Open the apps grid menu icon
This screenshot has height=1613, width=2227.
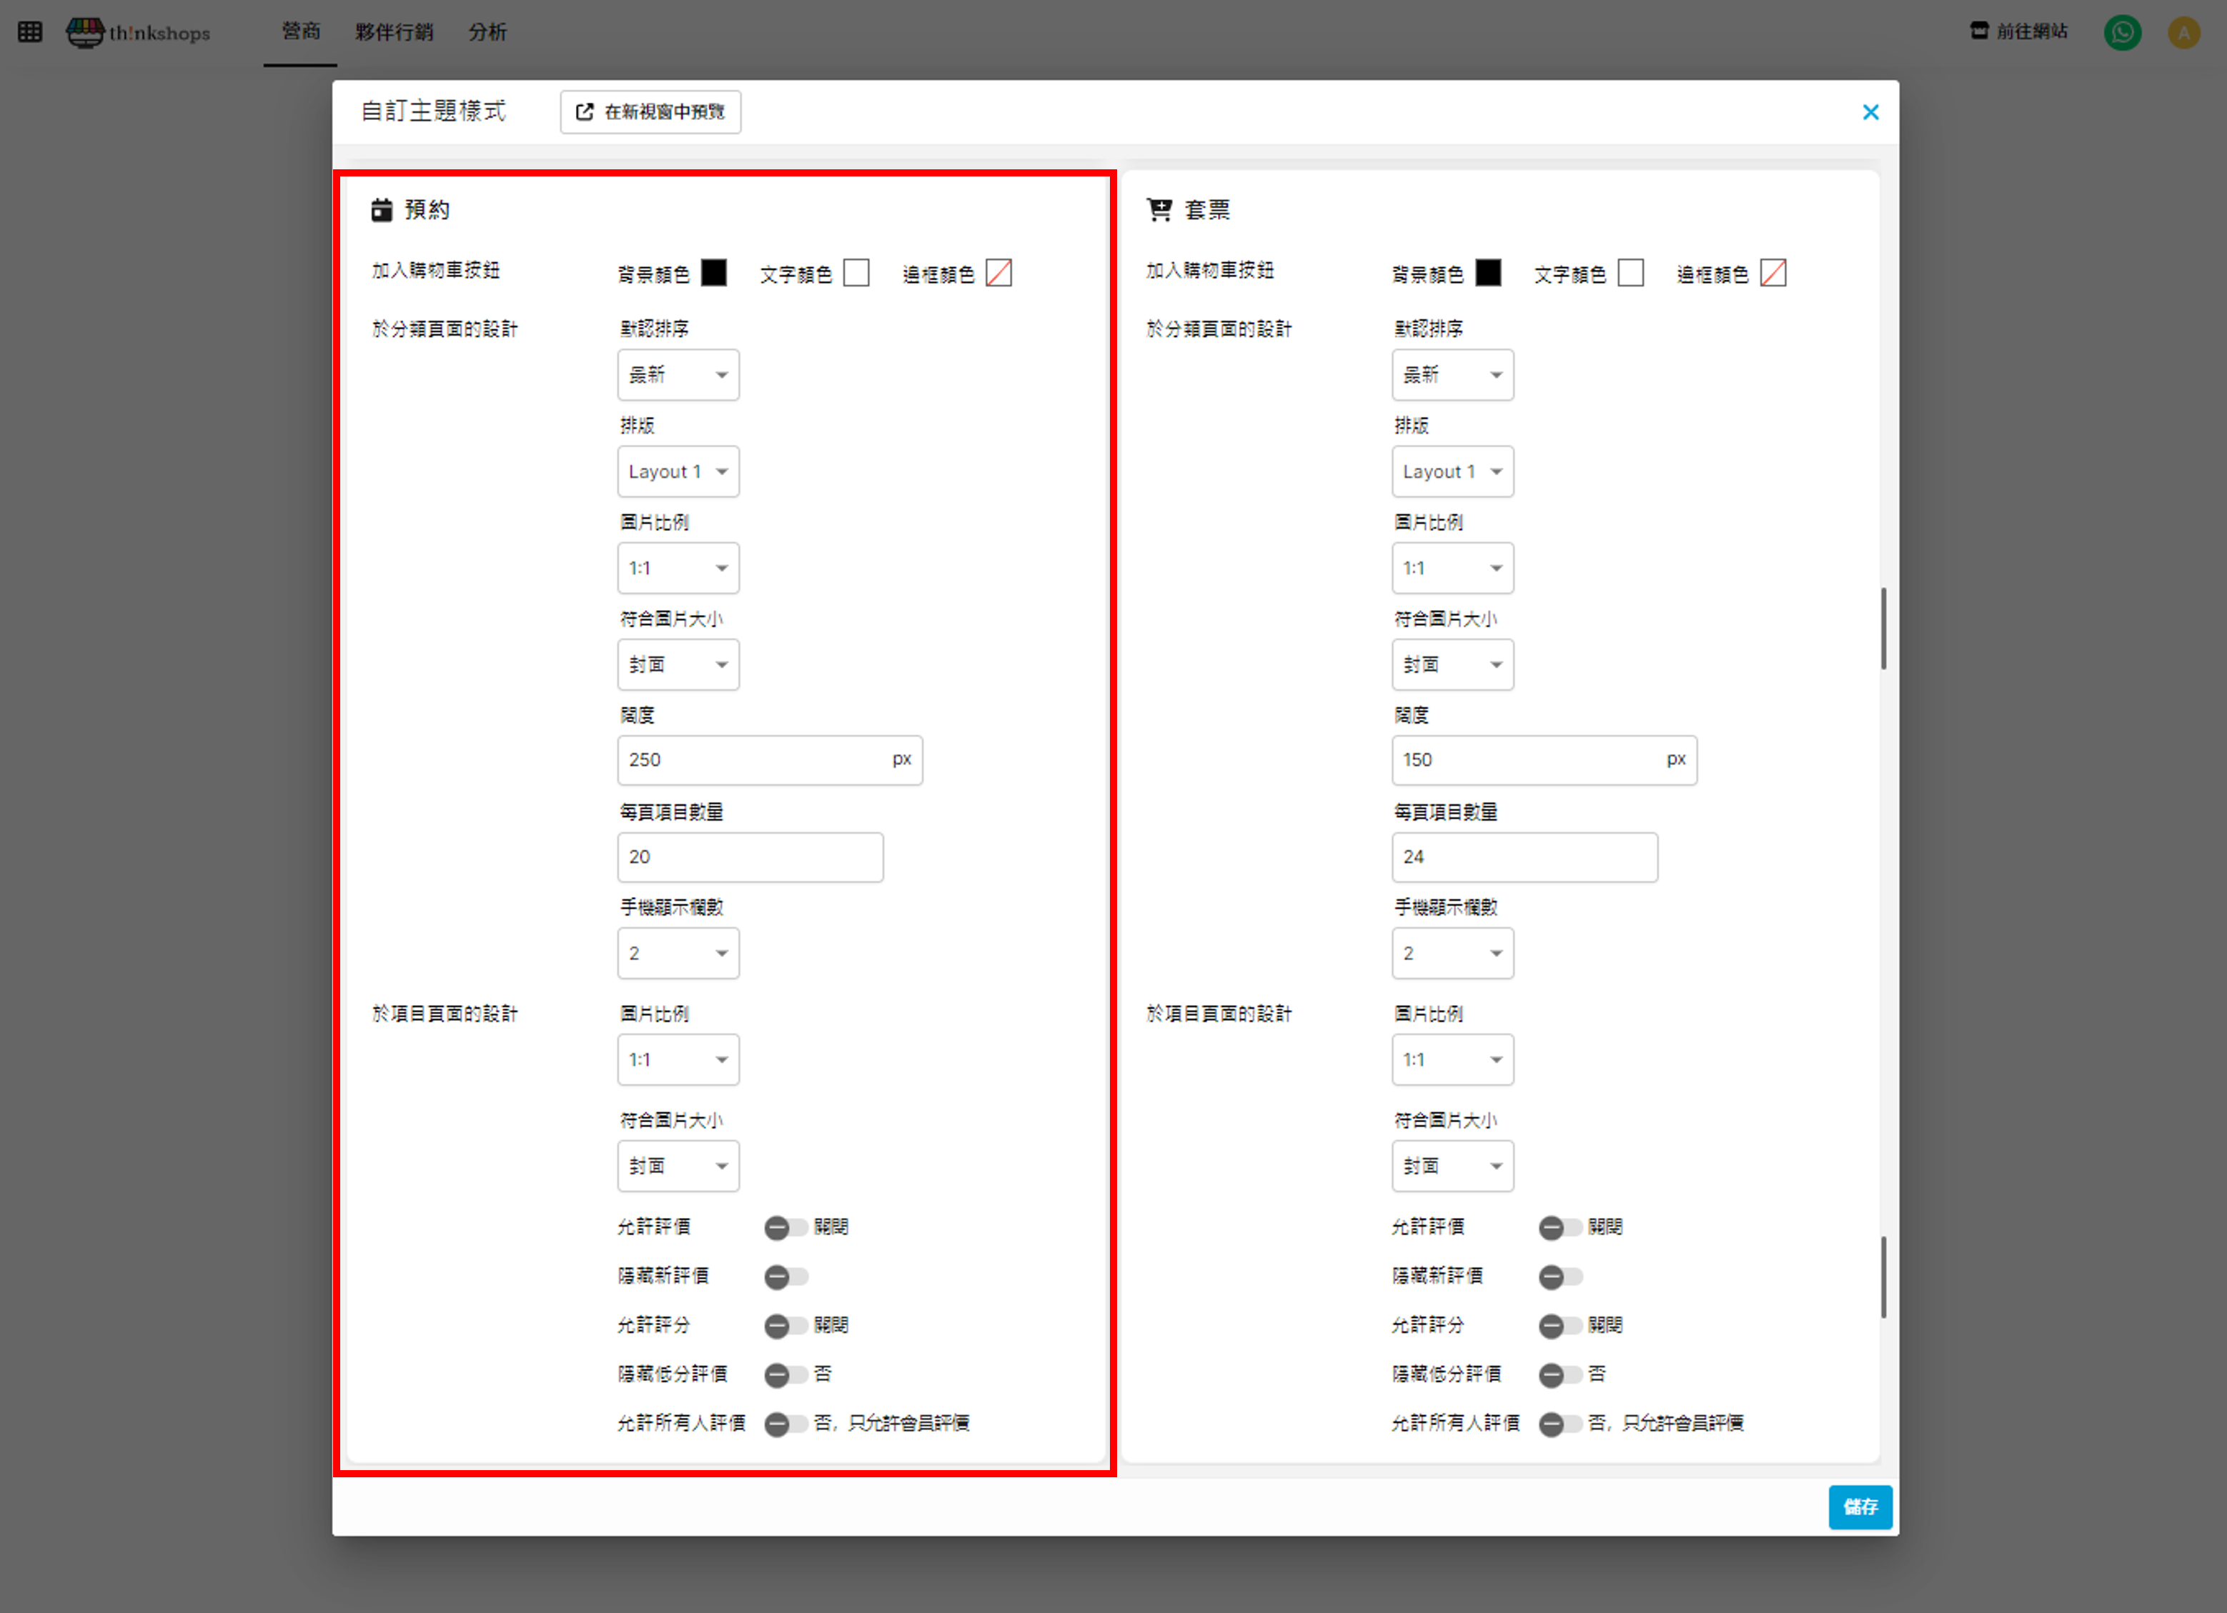click(x=29, y=32)
